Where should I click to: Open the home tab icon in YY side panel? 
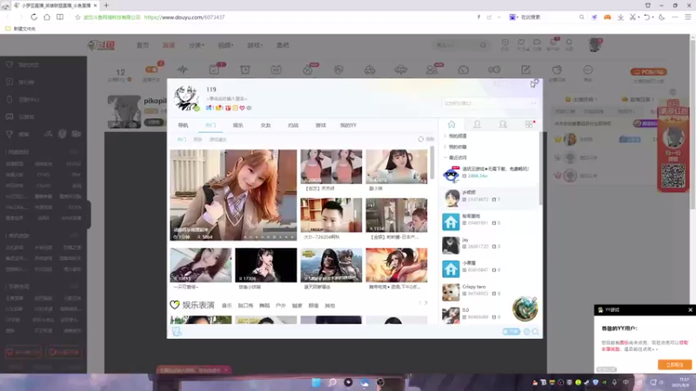tap(452, 124)
